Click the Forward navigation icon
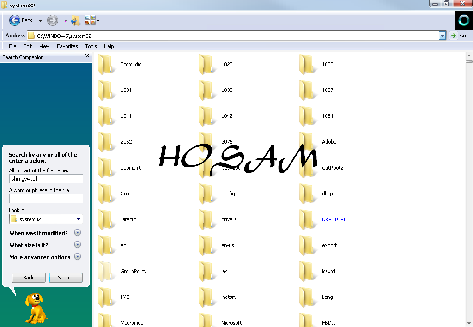Viewport: 473px width, 327px height. point(52,20)
